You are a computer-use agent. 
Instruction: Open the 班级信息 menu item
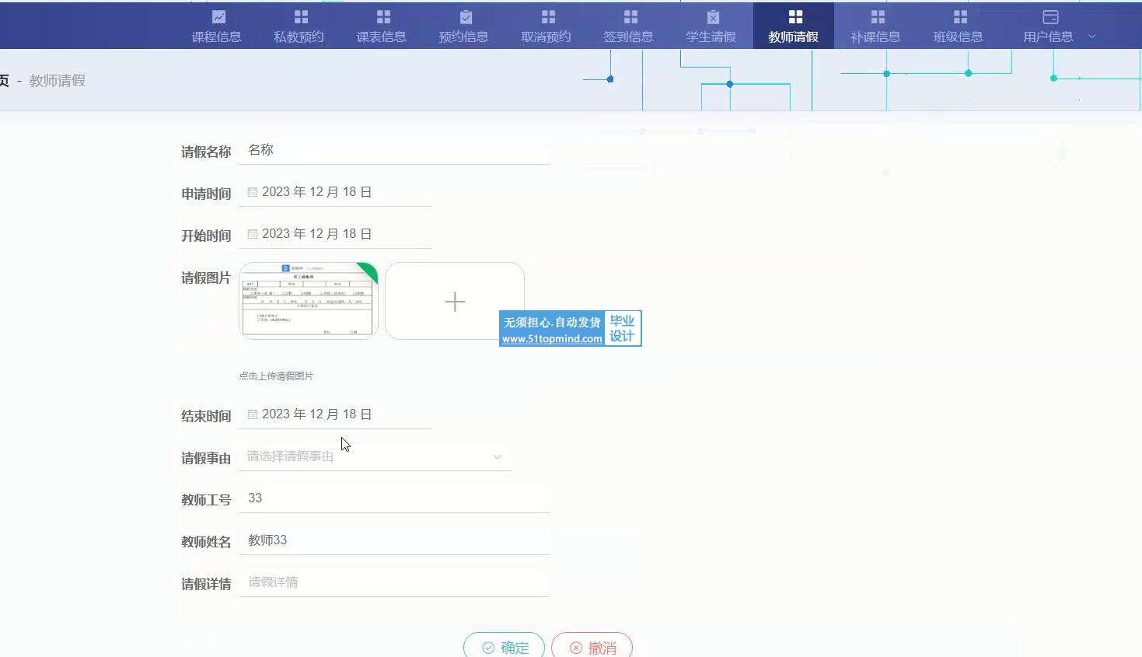pyautogui.click(x=958, y=26)
